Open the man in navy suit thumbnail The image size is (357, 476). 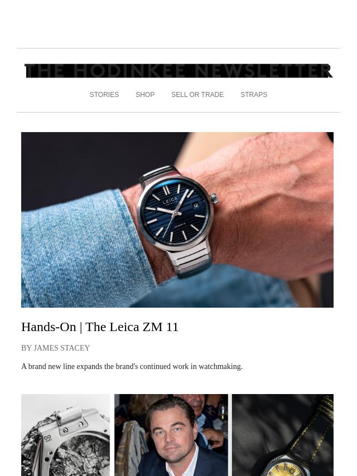(x=171, y=435)
